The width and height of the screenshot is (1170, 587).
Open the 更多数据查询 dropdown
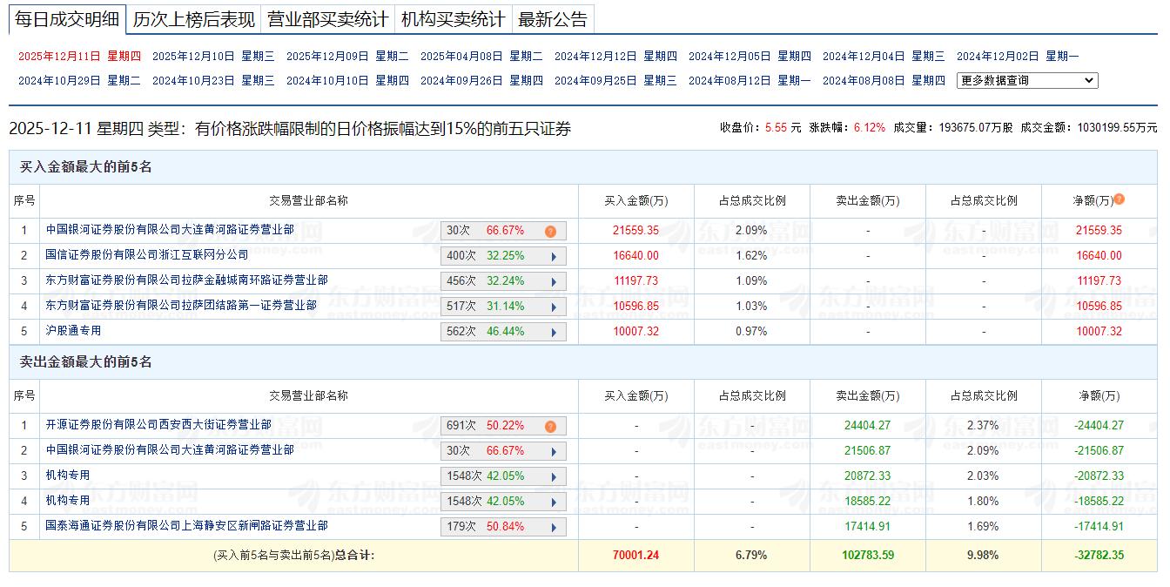(1027, 81)
